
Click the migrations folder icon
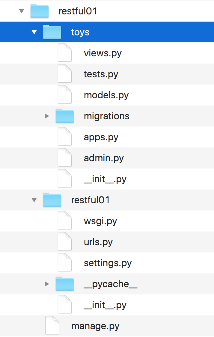click(x=65, y=116)
